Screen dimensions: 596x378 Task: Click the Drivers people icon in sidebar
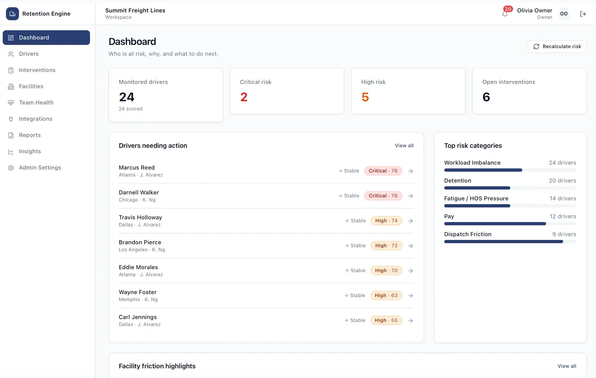coord(11,54)
